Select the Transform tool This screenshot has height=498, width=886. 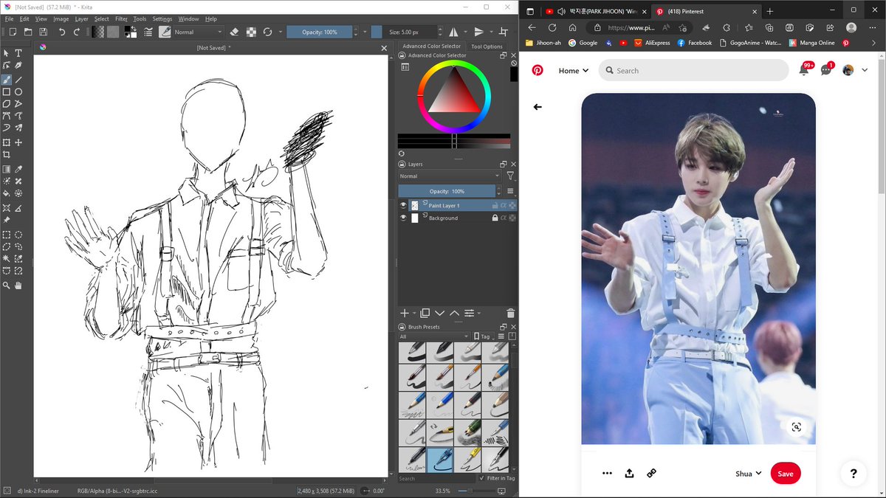click(x=7, y=142)
